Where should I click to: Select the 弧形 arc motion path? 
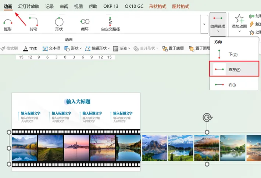(8, 25)
